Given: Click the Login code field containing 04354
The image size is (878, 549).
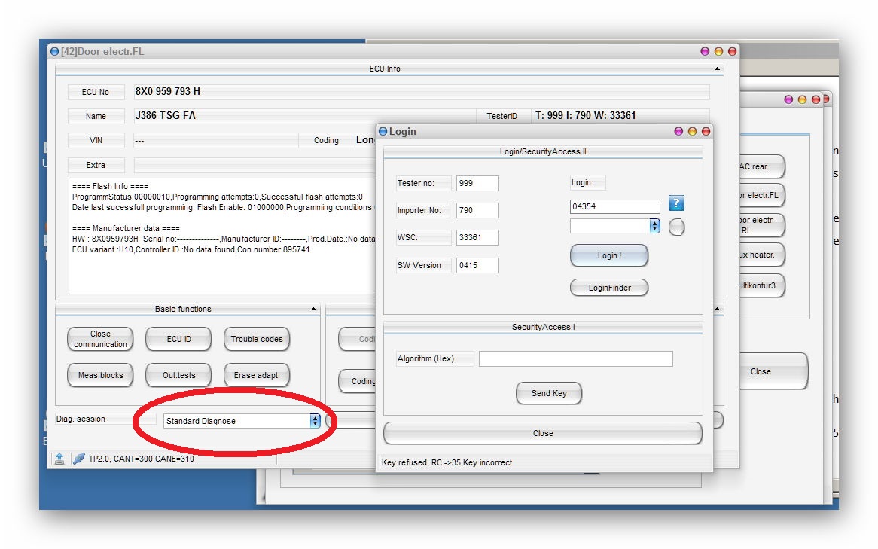Looking at the screenshot, I should (614, 206).
